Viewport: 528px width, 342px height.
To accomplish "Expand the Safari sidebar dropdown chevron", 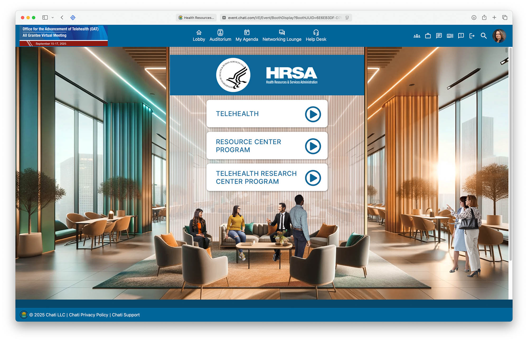I will click(x=53, y=18).
